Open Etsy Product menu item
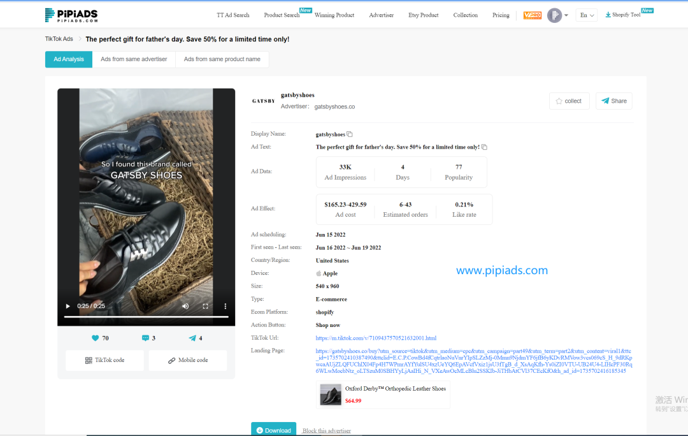 coord(424,15)
